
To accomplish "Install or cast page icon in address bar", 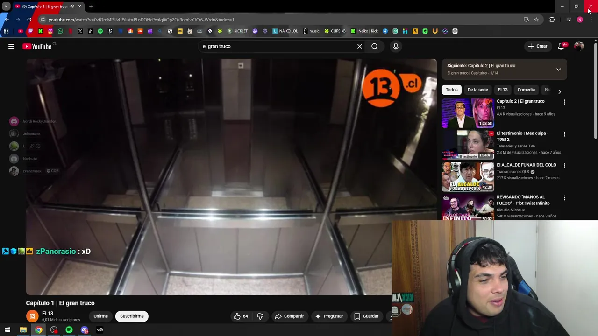I will (526, 20).
